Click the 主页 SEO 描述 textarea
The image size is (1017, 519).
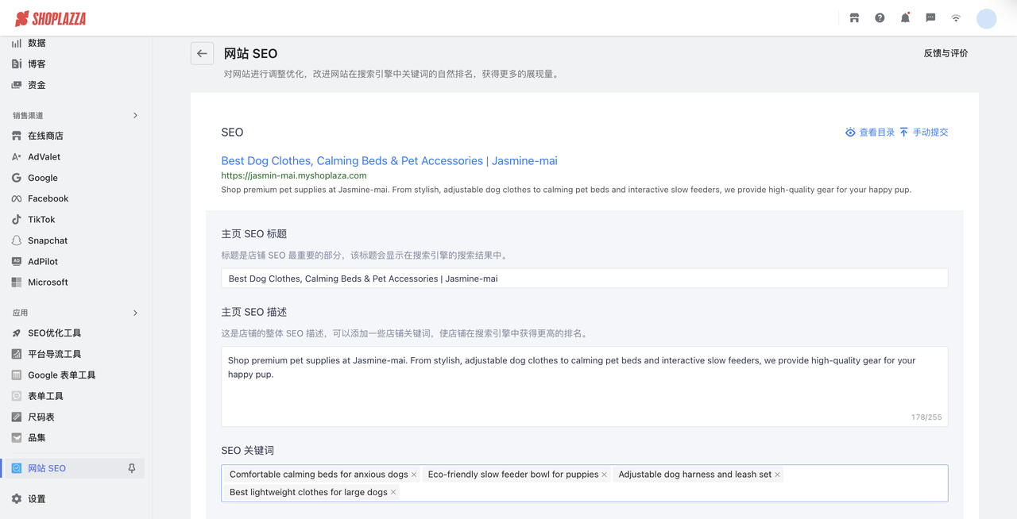pyautogui.click(x=584, y=386)
